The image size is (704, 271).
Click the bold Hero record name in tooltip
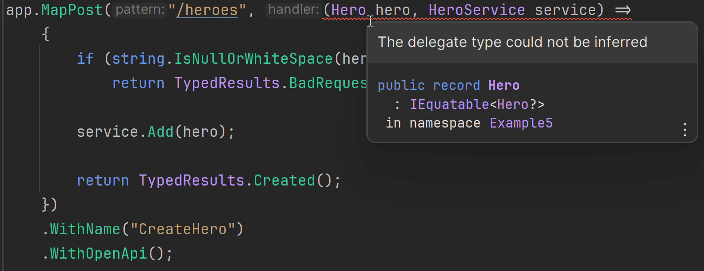[504, 85]
